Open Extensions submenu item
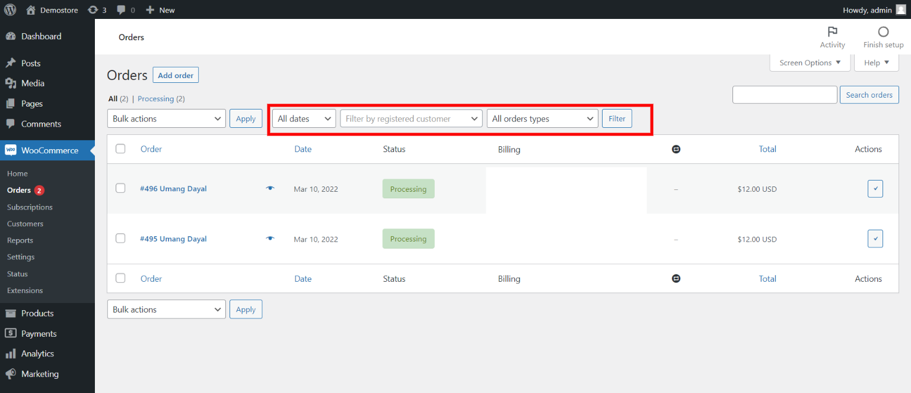Screen dimensions: 911x393 point(25,291)
